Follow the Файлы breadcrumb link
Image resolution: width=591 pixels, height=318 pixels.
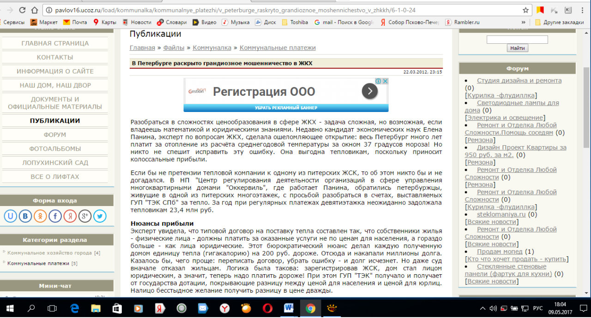click(174, 47)
